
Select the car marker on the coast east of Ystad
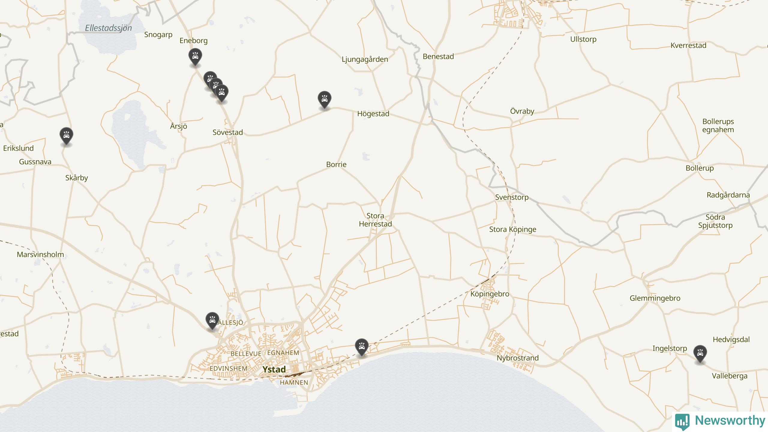[361, 347]
